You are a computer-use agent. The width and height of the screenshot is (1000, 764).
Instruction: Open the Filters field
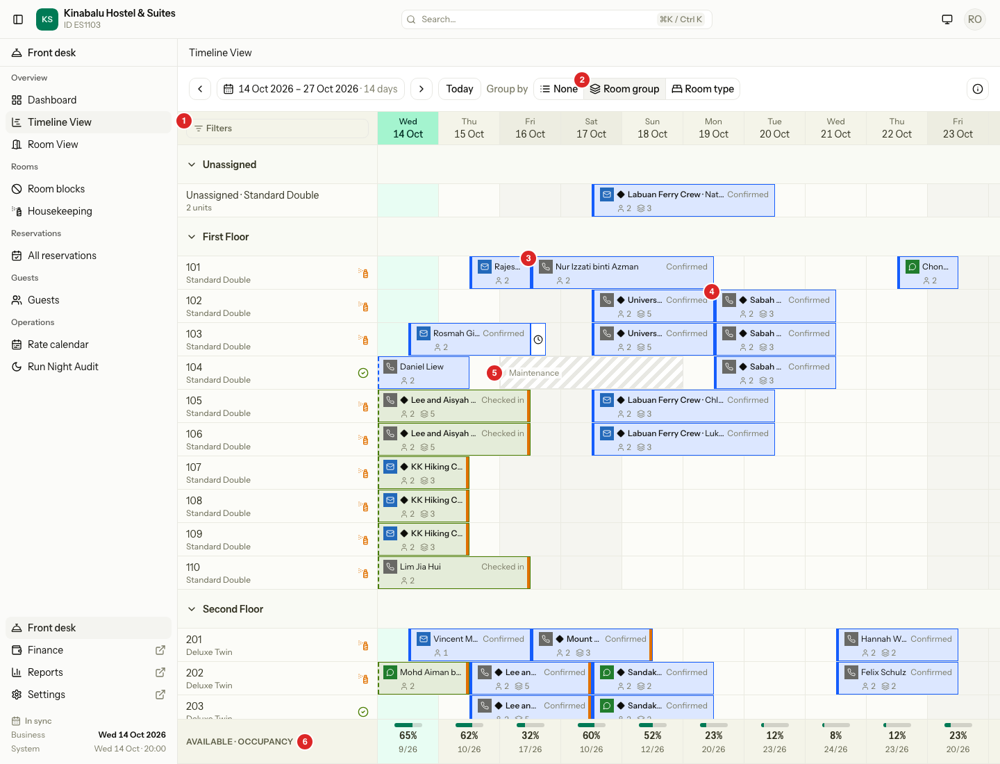click(x=277, y=128)
